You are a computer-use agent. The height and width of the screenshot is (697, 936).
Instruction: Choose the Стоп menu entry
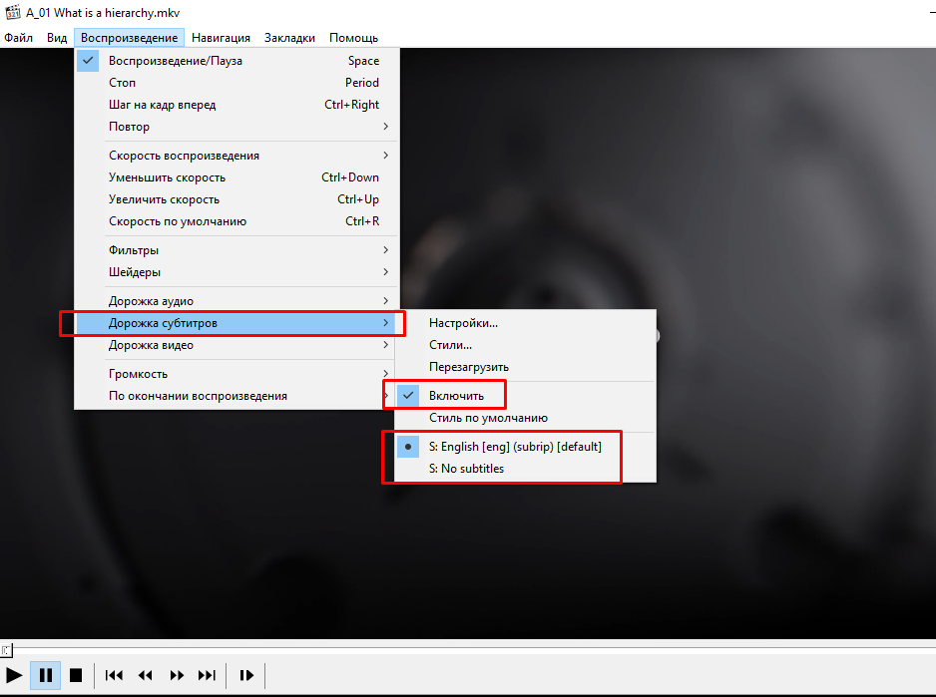236,83
